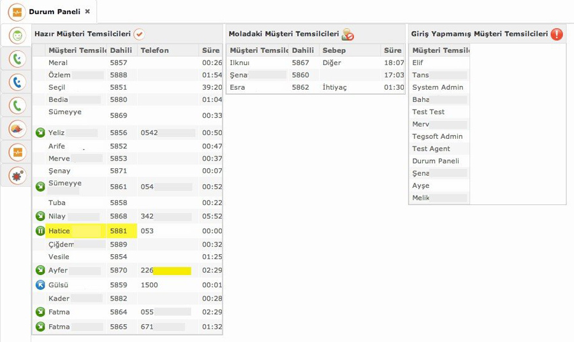
Task: Open the orange status panel sidebar icon
Action: click(17, 152)
